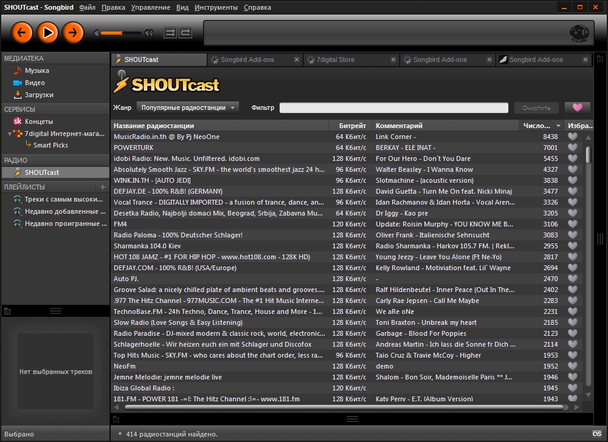Open the Инструменты menu
This screenshot has width=608, height=442.
[x=216, y=7]
